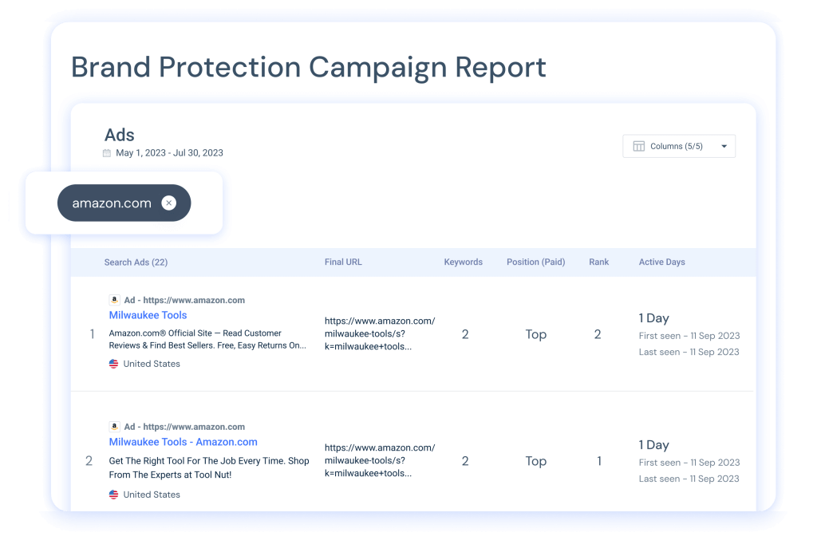This screenshot has height=540, width=817.
Task: Click the Amazon favicon in second ad
Action: 114,427
